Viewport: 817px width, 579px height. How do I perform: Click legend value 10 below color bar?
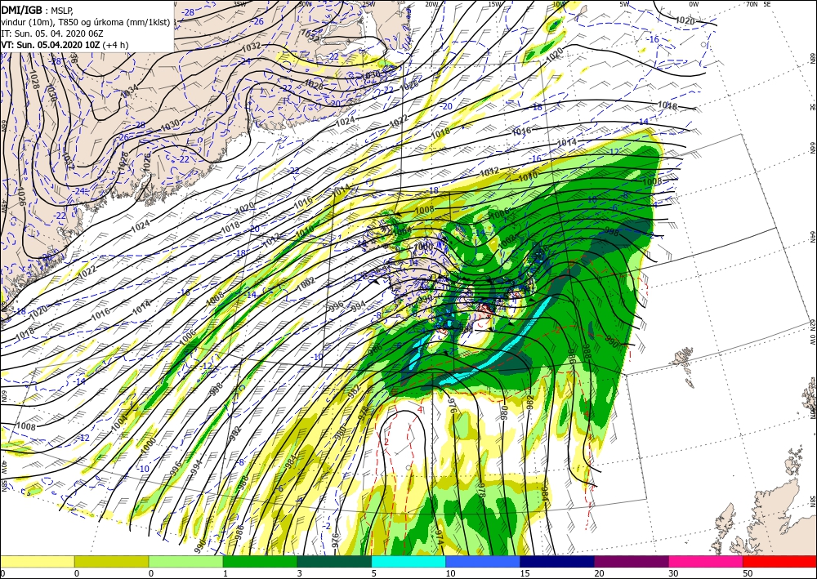coord(450,573)
